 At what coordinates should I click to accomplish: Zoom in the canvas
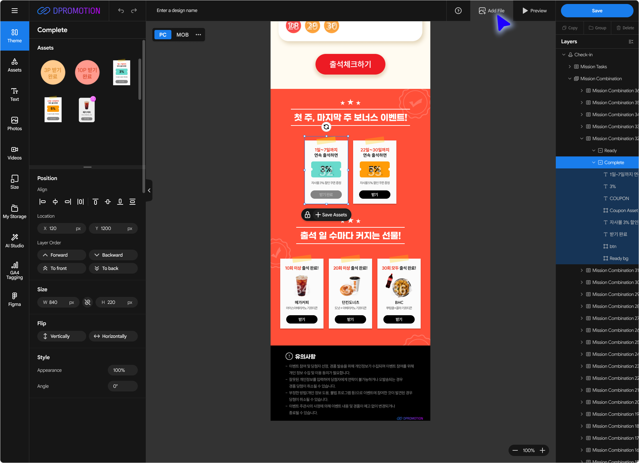tap(542, 450)
